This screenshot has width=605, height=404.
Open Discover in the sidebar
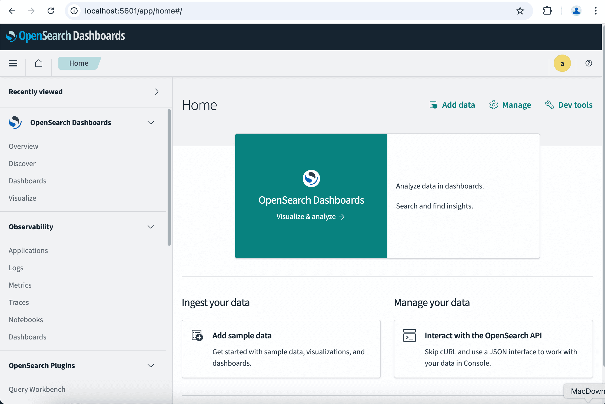coord(22,164)
